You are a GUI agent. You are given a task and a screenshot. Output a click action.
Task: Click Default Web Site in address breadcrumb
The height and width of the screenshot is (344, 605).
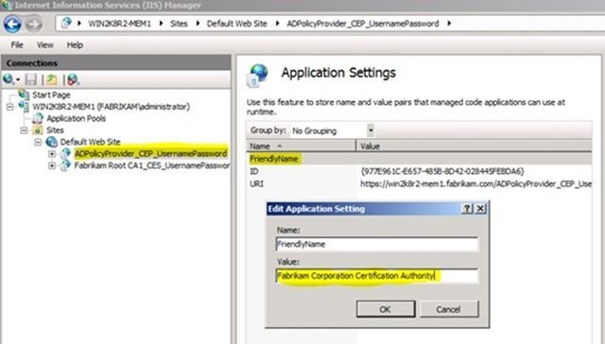point(237,24)
